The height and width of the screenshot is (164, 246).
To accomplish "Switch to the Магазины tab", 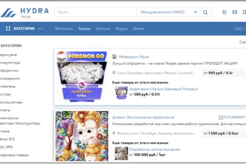I will [x=64, y=29].
